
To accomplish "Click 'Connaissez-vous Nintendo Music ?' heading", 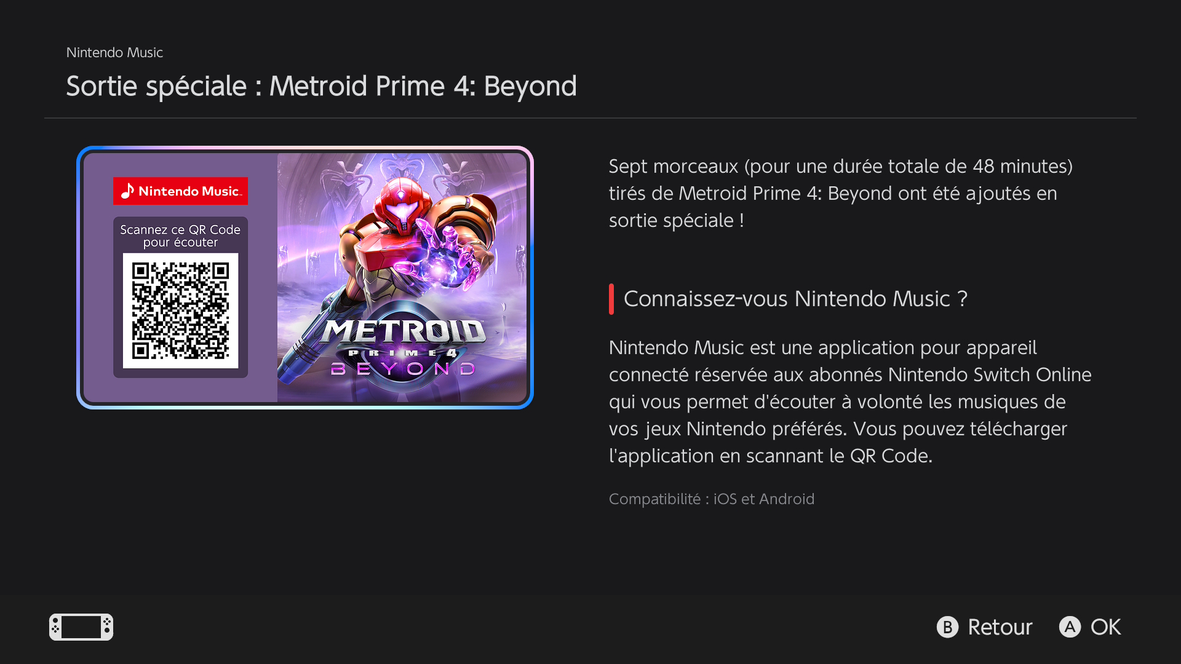I will pyautogui.click(x=795, y=299).
